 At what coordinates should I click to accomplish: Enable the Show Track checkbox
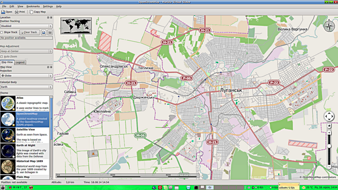[x=2, y=32]
